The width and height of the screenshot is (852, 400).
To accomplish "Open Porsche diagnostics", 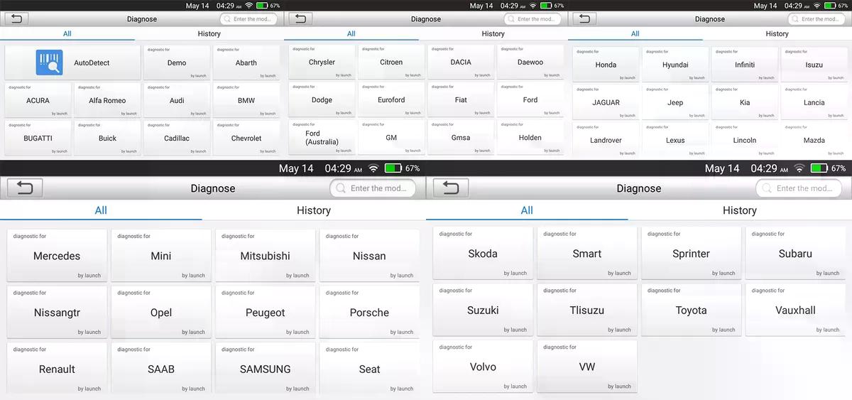I will [x=369, y=312].
